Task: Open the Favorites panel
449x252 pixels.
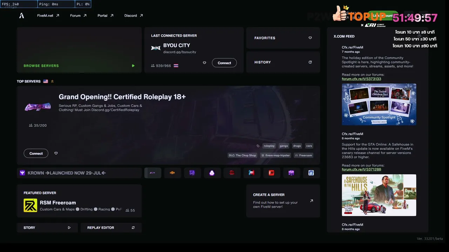Action: [283, 38]
